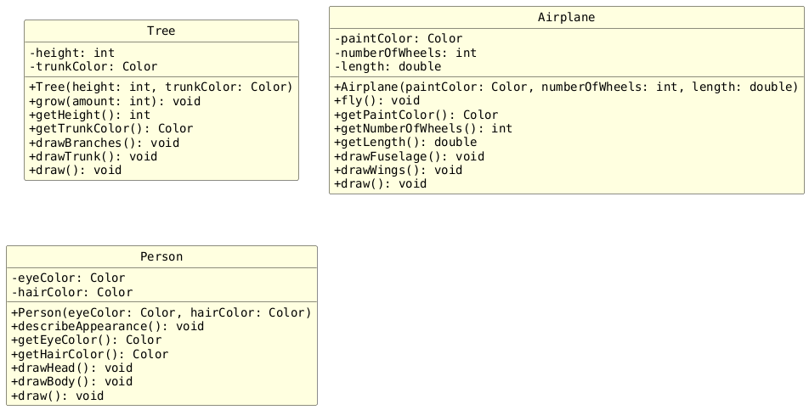Click the -eyeColor: Color attribute
This screenshot has width=809, height=410.
point(68,278)
